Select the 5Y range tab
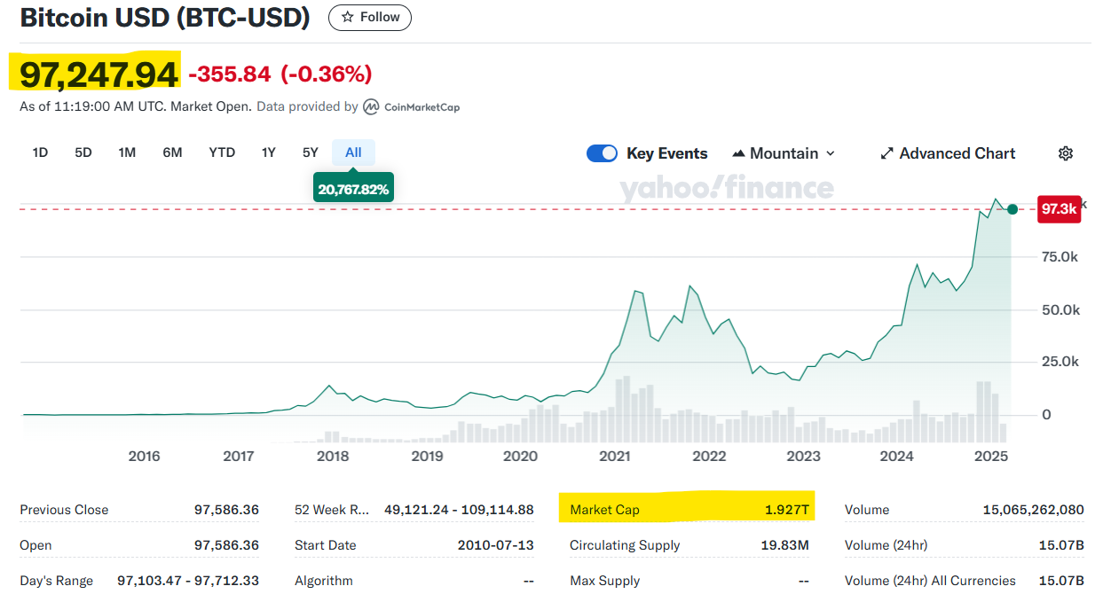 point(310,152)
